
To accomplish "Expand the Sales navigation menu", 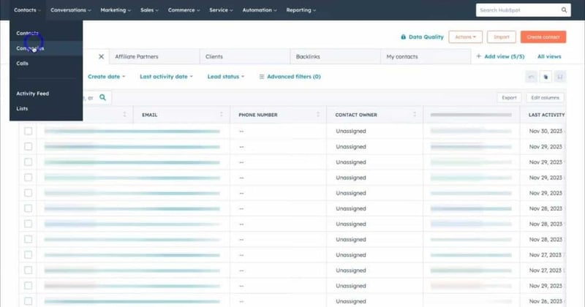I will [x=149, y=10].
